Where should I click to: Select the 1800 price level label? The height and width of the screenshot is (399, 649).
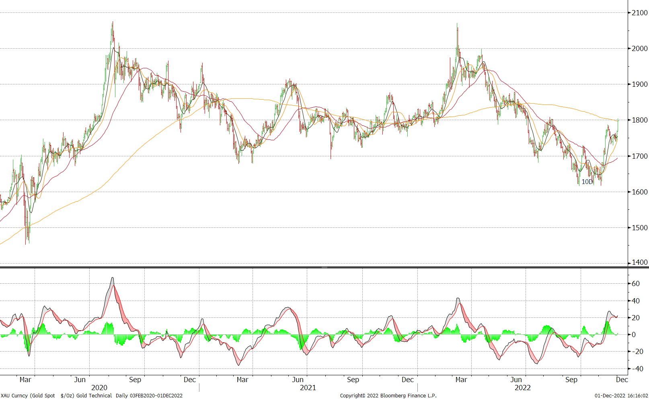(640, 120)
